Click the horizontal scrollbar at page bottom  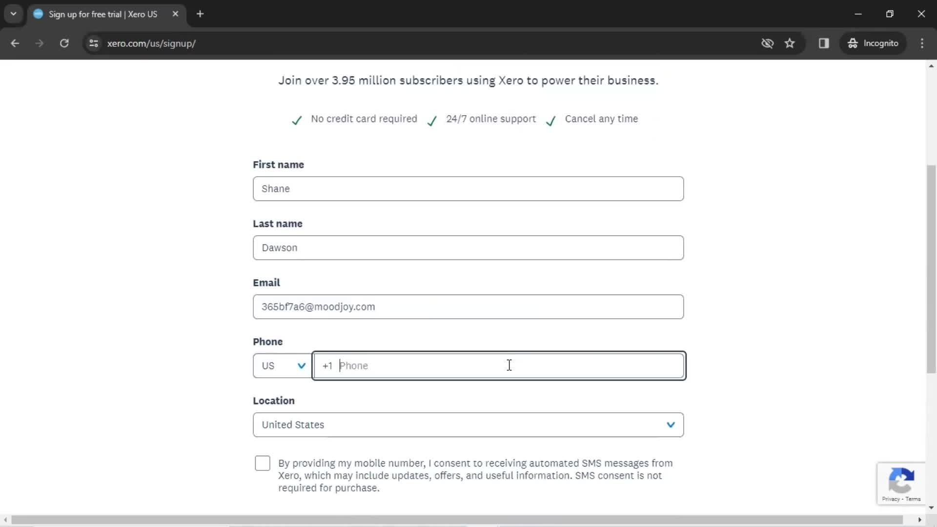coord(457,520)
